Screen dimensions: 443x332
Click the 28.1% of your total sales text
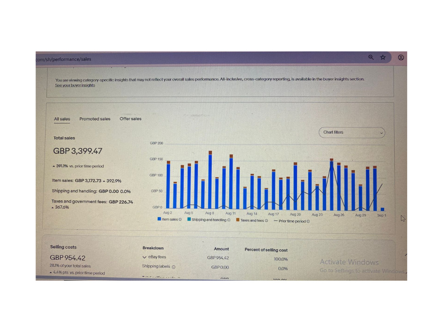click(x=70, y=266)
